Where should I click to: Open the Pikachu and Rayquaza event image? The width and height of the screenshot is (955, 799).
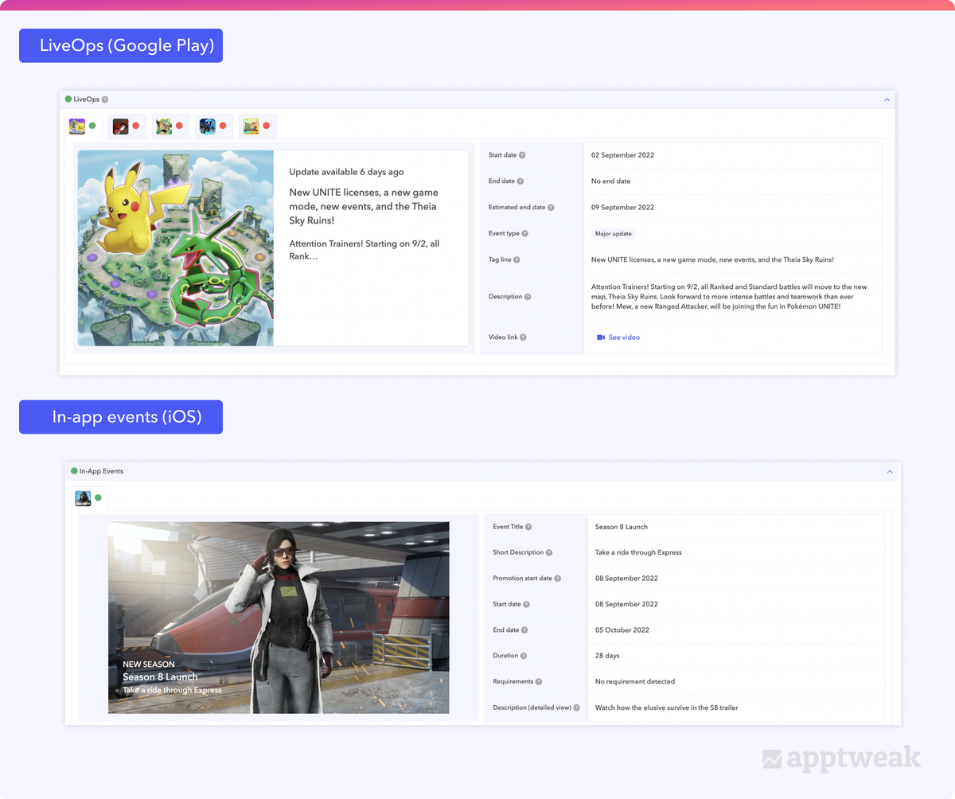(176, 248)
